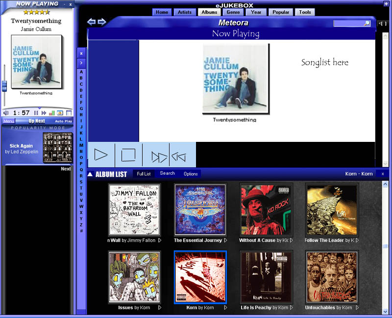Viewport: 392px width, 318px height.
Task: Select the Life Is Peachy album cover
Action: 266,277
